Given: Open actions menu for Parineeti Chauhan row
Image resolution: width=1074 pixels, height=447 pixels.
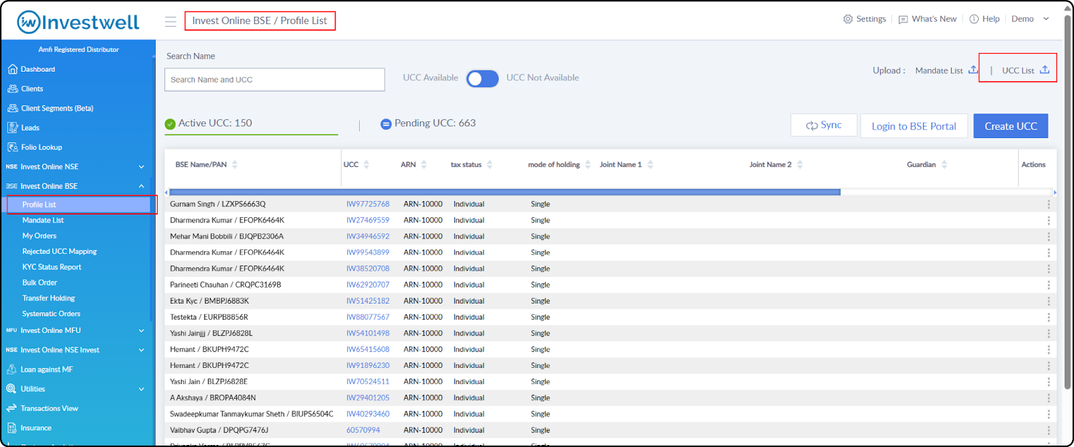Looking at the screenshot, I should click(x=1048, y=285).
